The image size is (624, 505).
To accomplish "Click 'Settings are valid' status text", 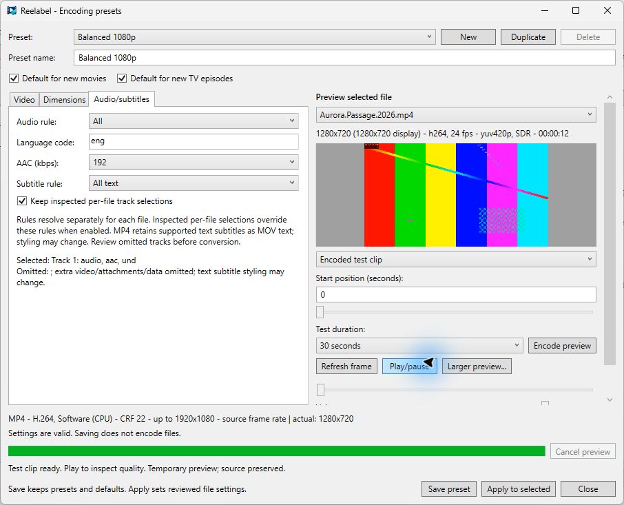I will (x=95, y=433).
